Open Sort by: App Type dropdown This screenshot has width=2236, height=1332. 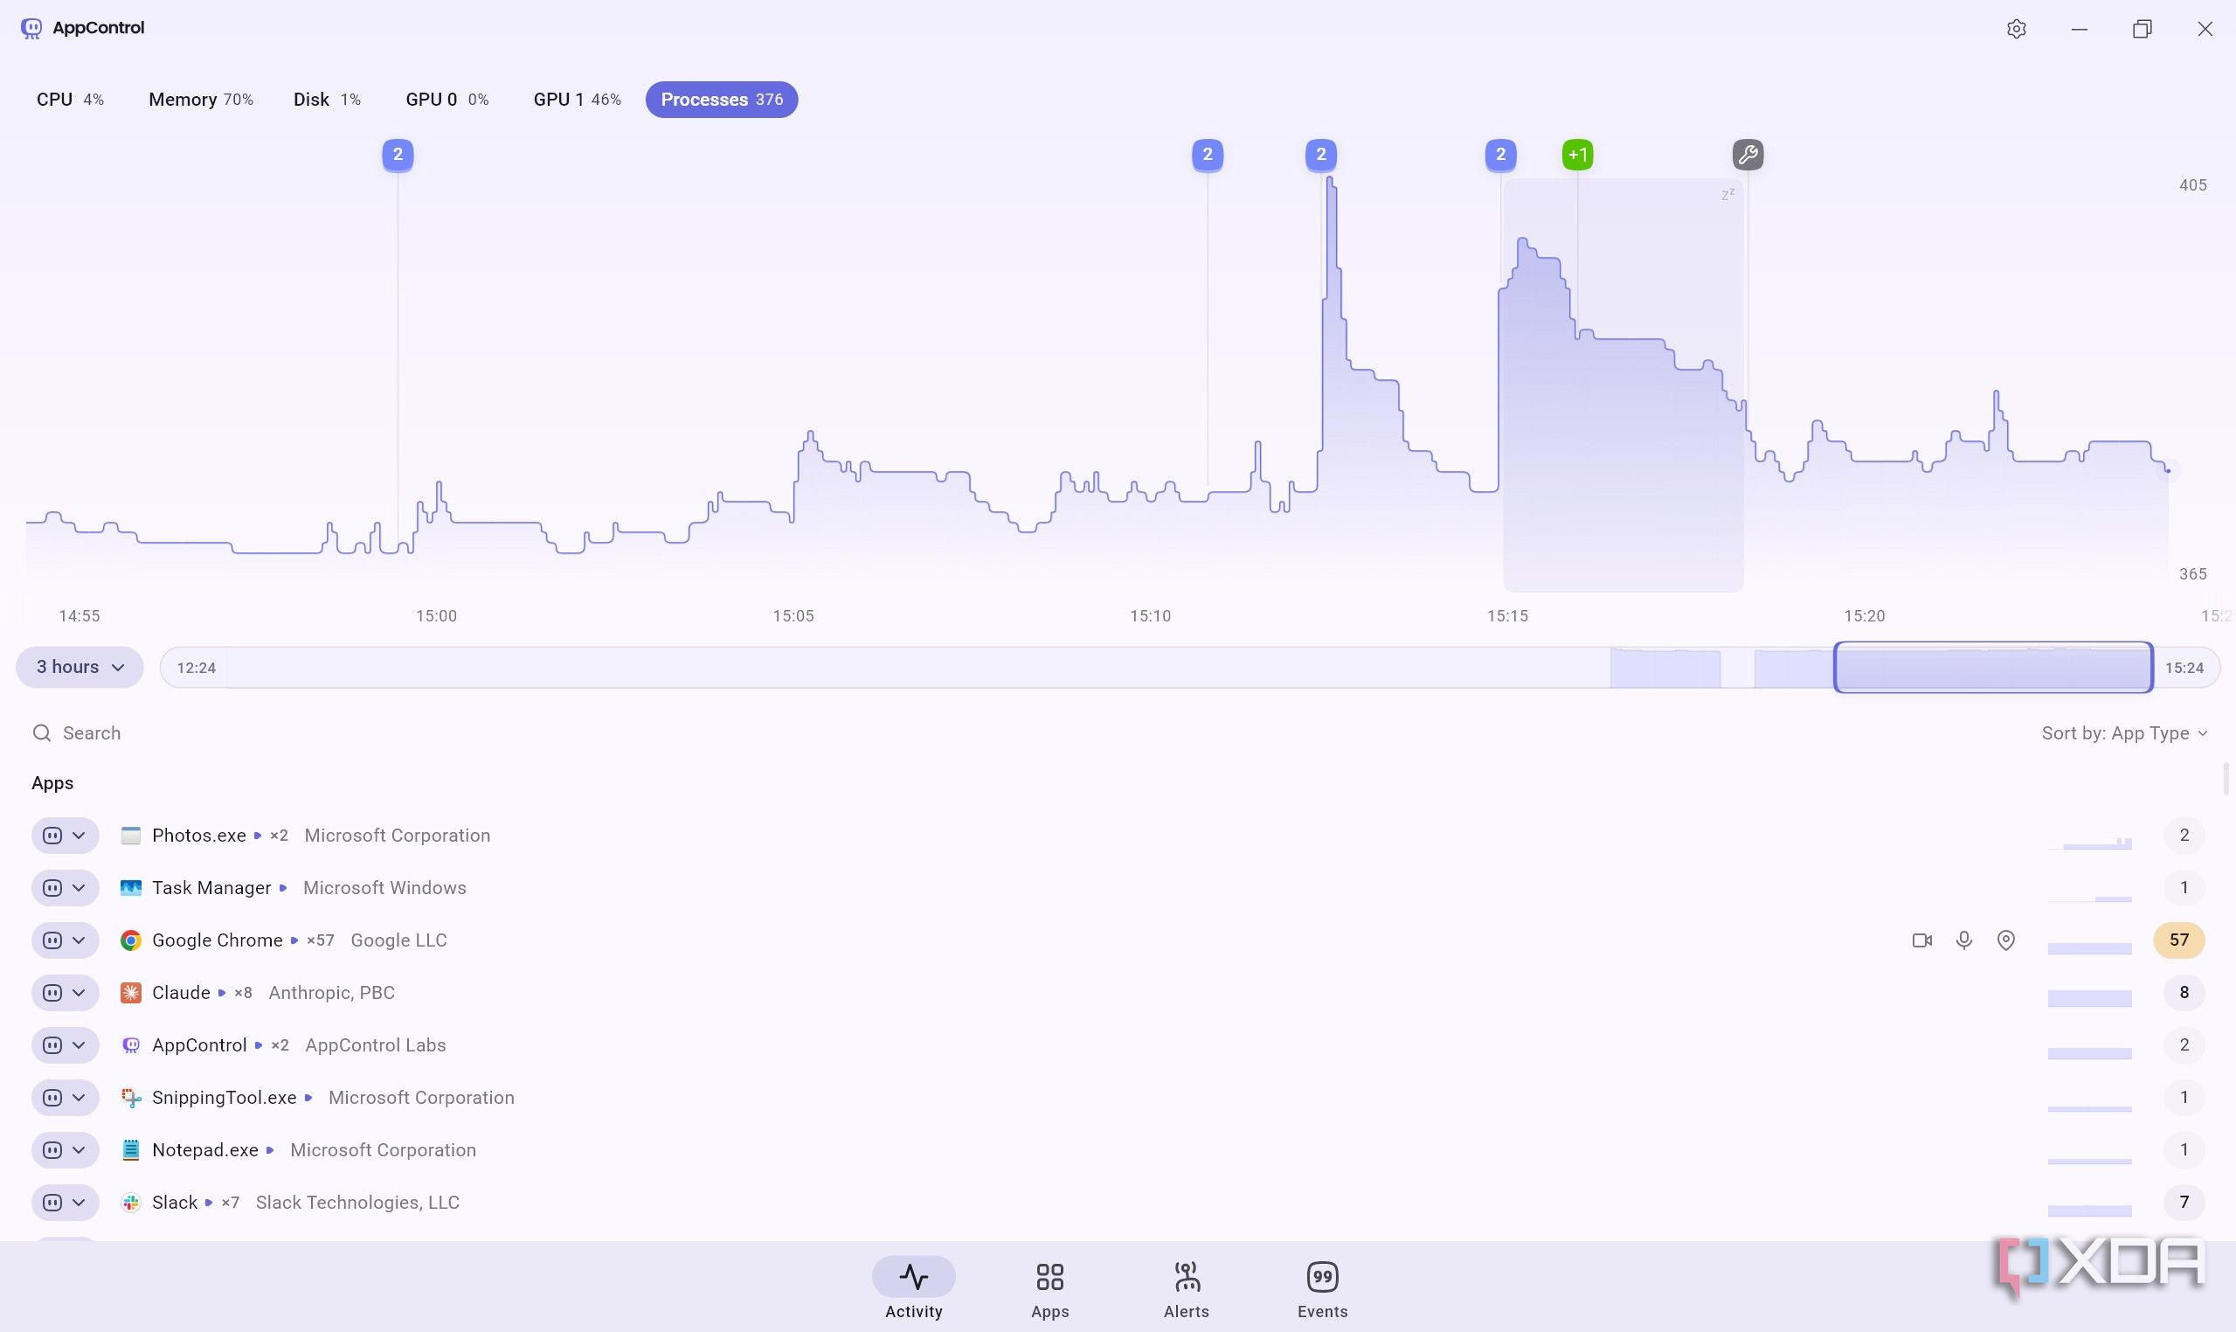coord(2124,733)
